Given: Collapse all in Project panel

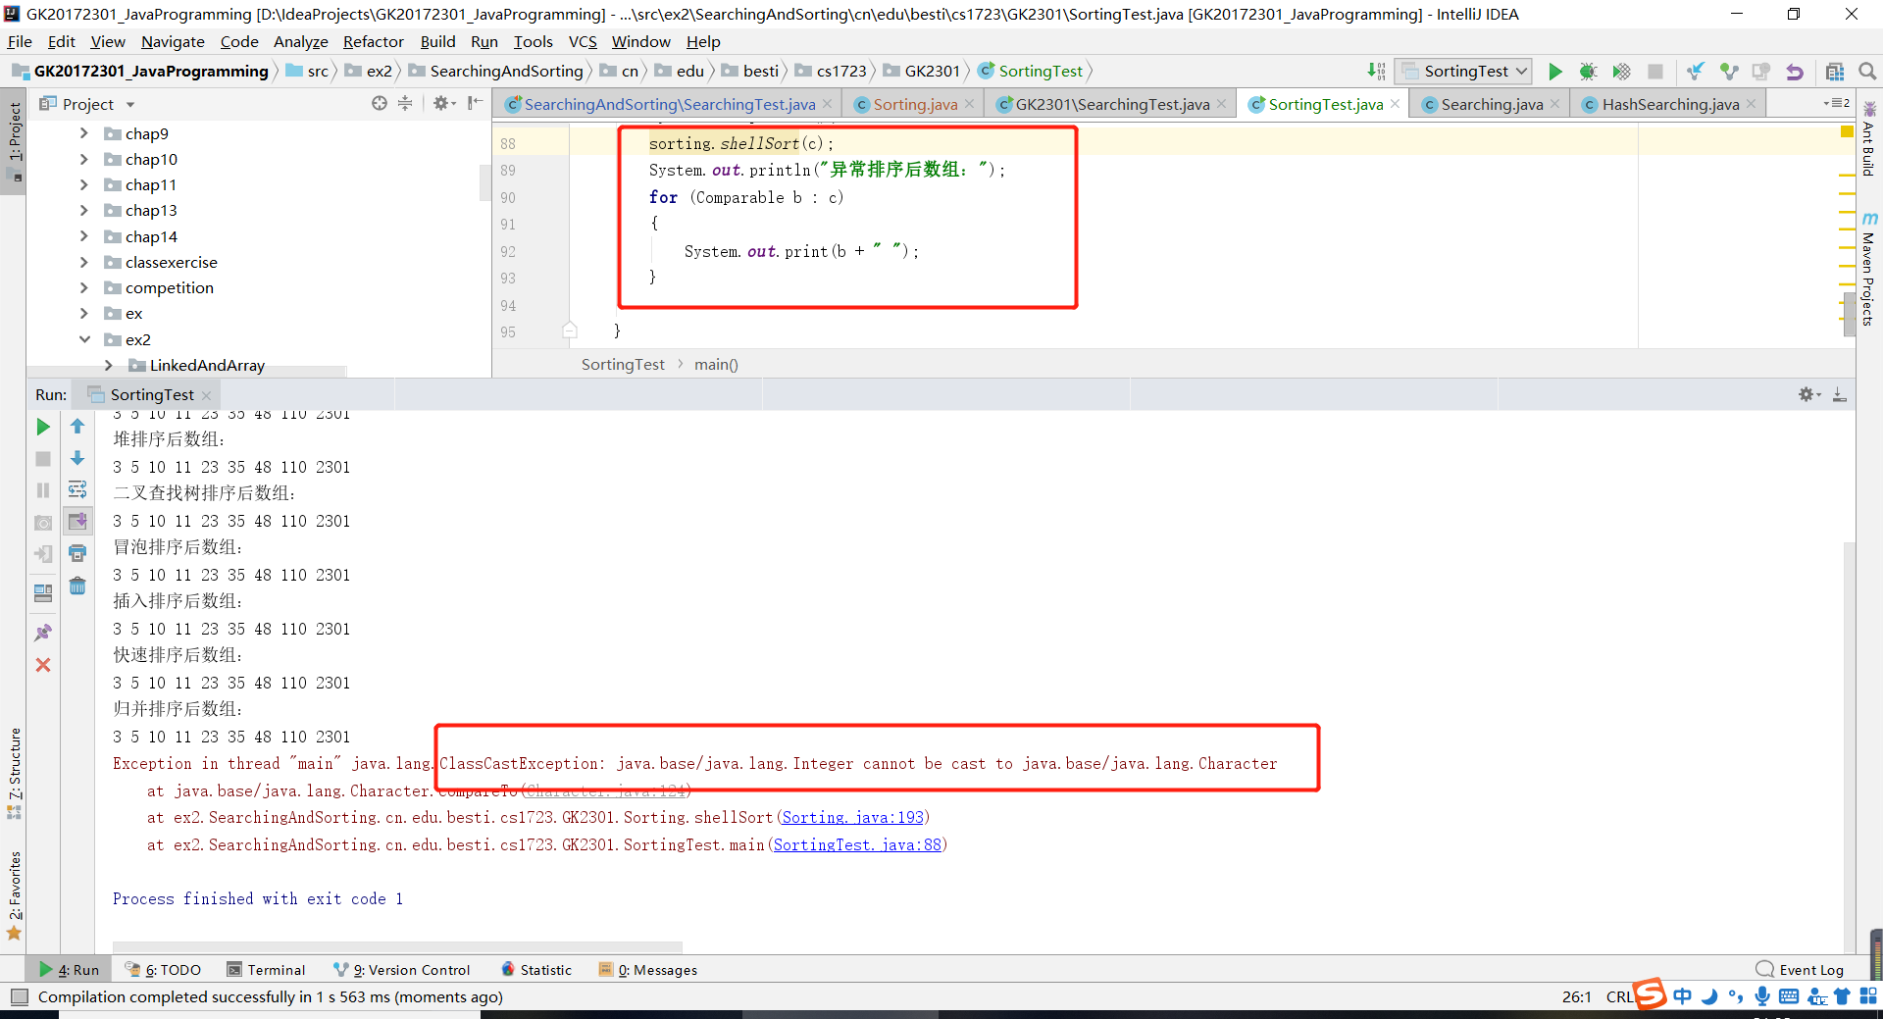Looking at the screenshot, I should tap(405, 103).
